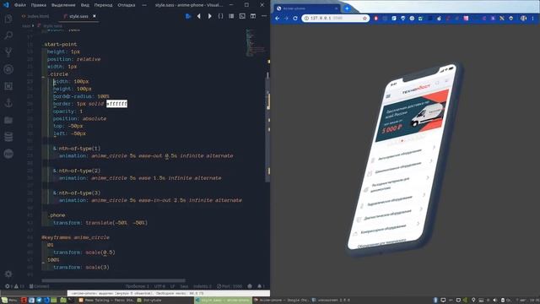Viewport: 540px width, 304px height.
Task: Open Chrome three-dot menu
Action: click(532, 19)
